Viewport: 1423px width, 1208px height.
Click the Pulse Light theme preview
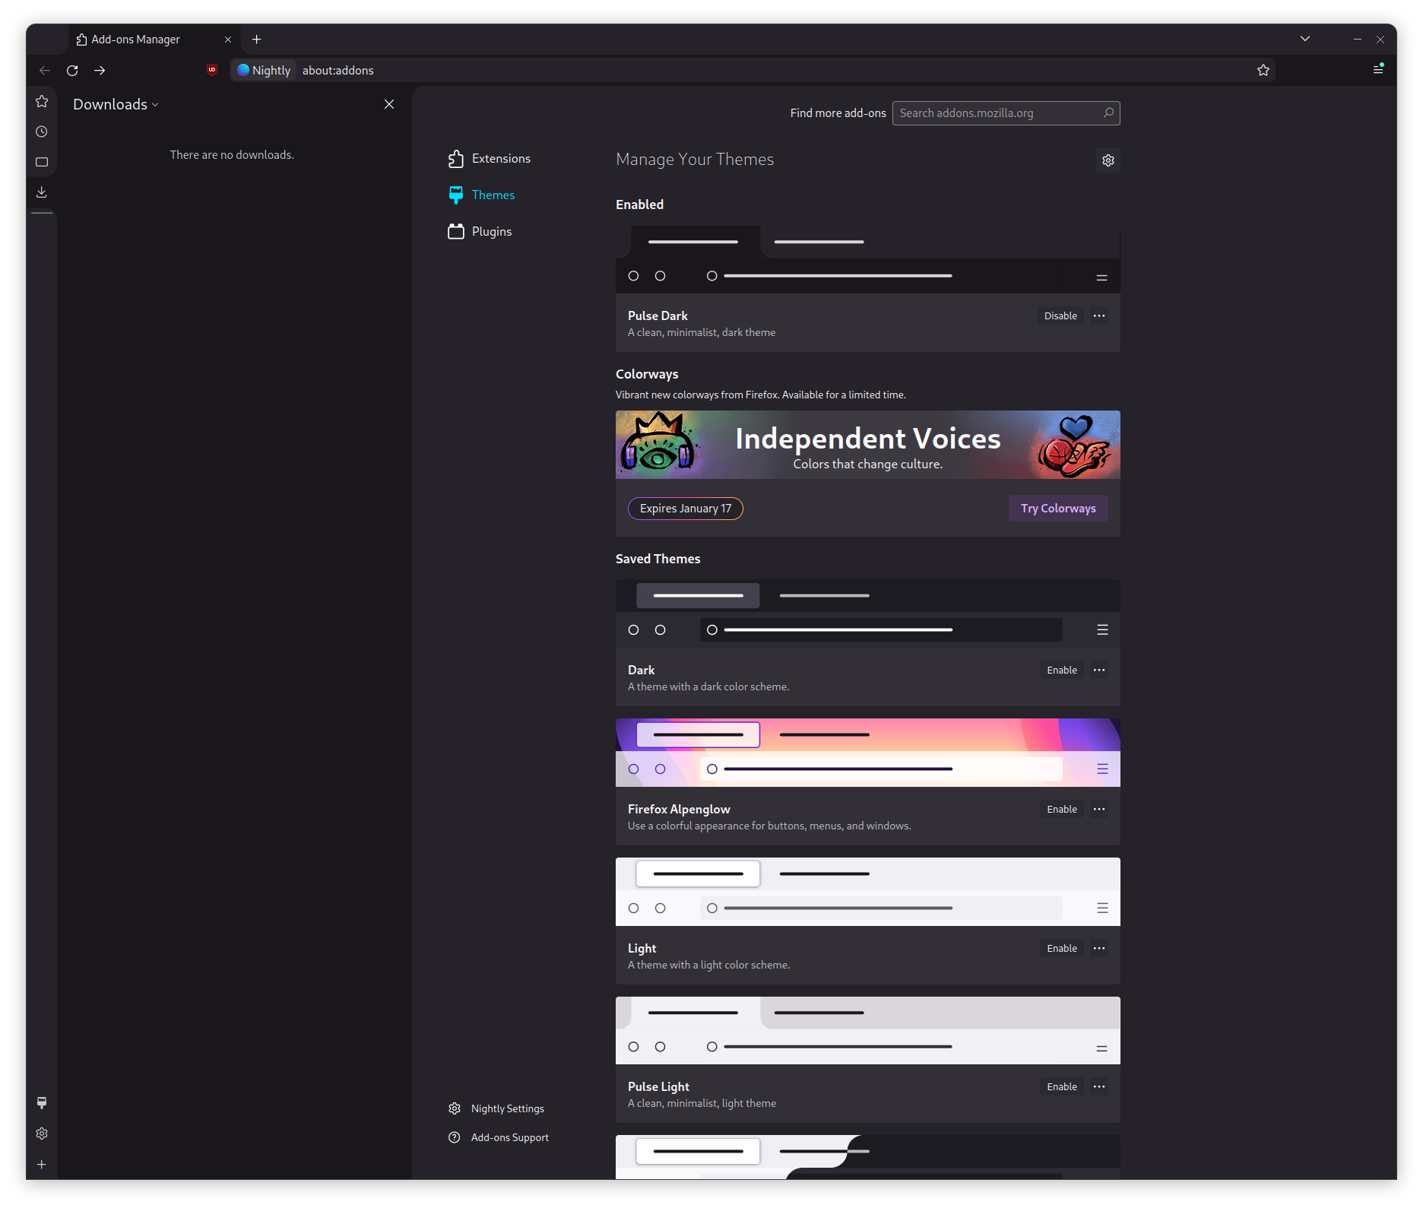(x=867, y=1030)
